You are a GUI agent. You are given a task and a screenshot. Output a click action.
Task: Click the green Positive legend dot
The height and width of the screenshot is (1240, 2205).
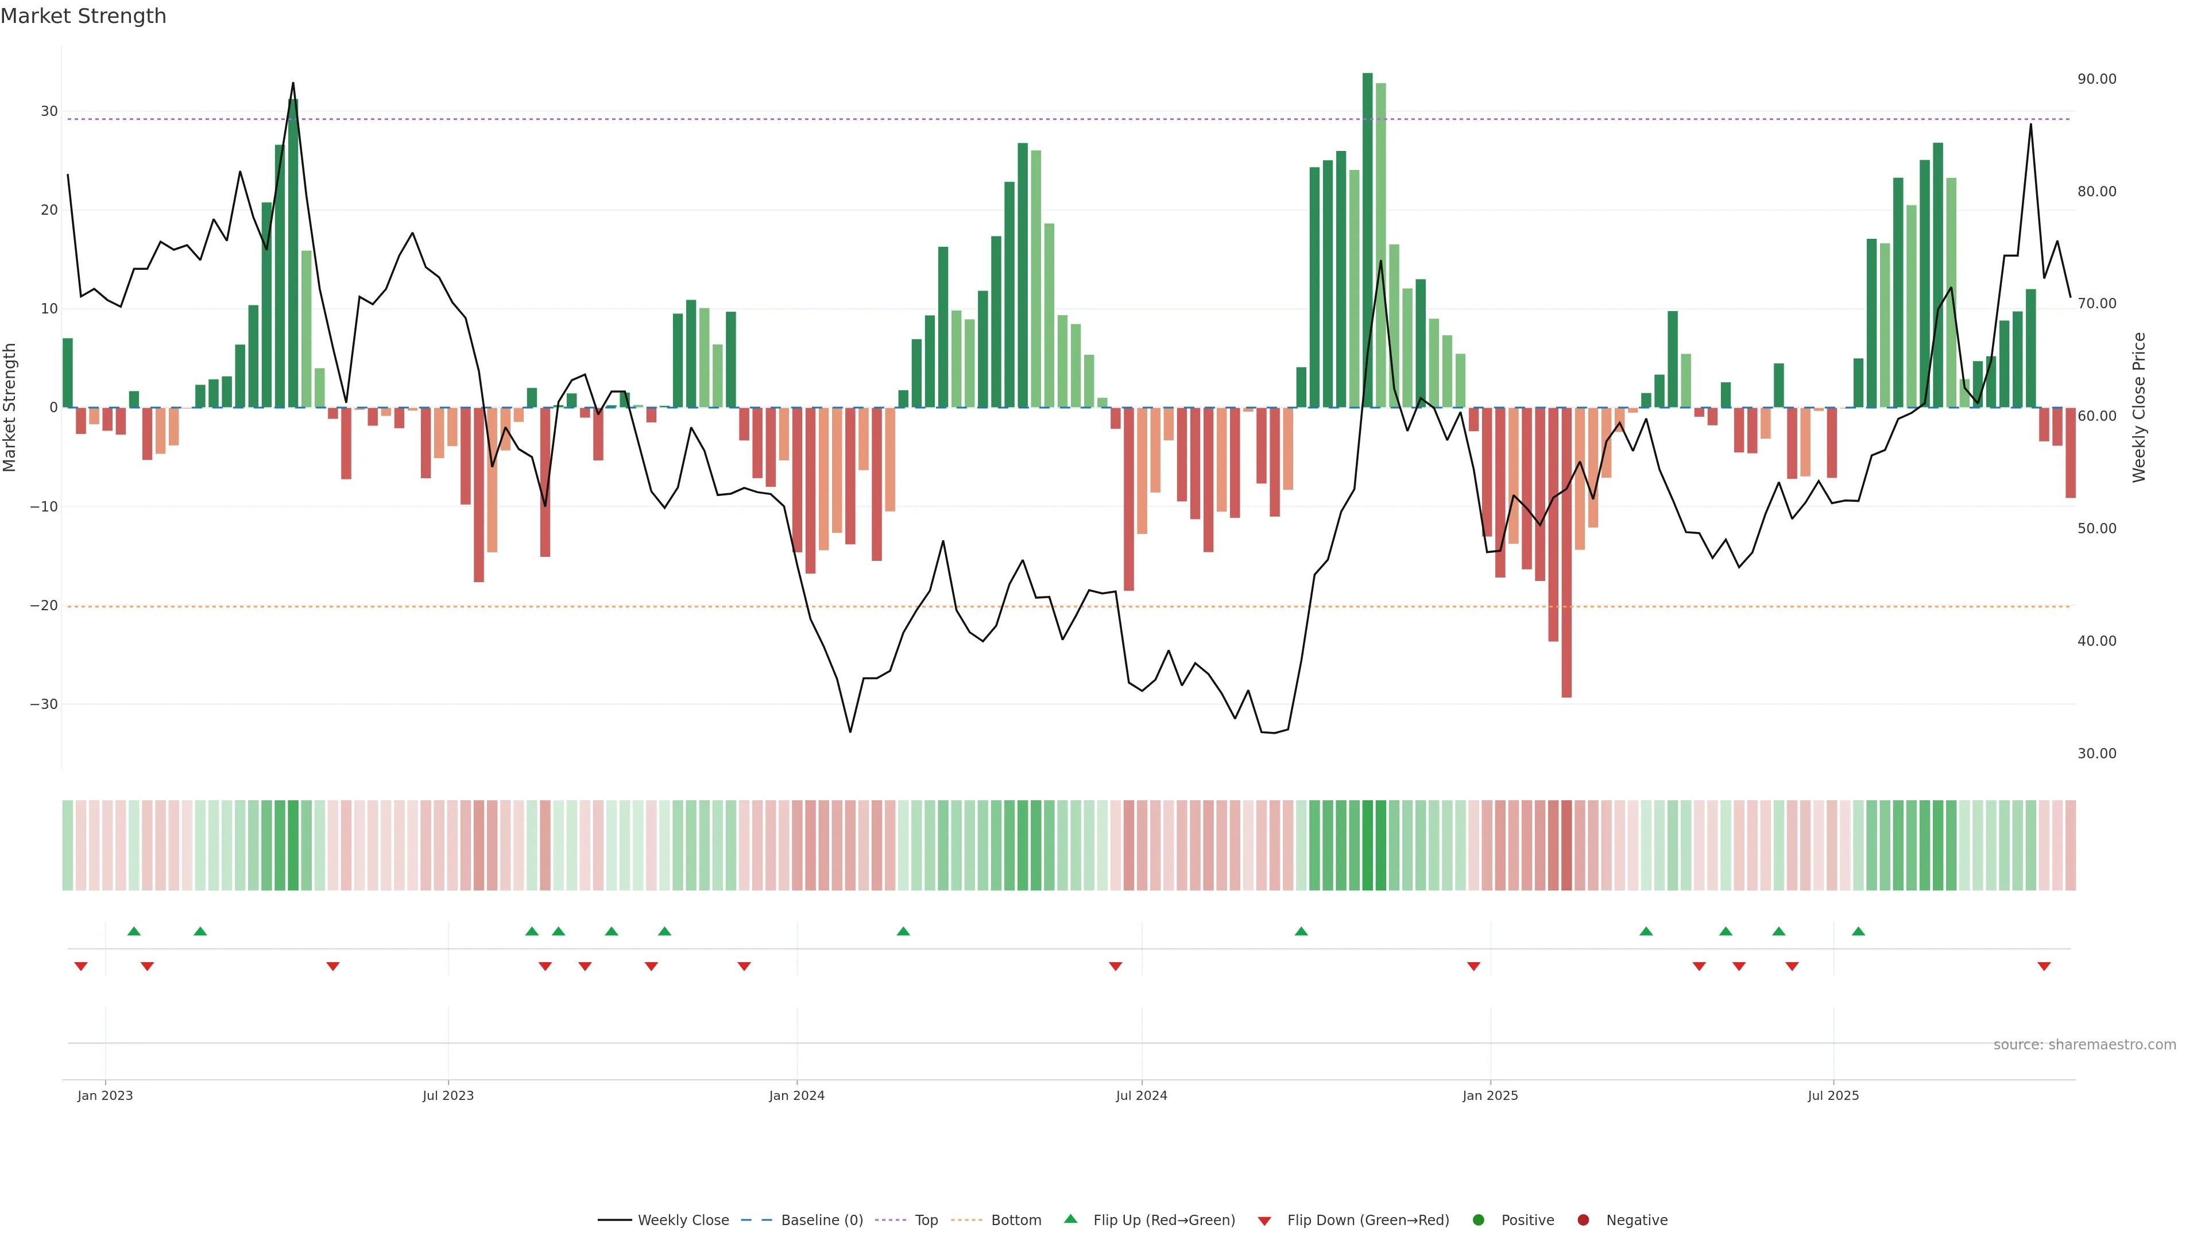point(1478,1220)
